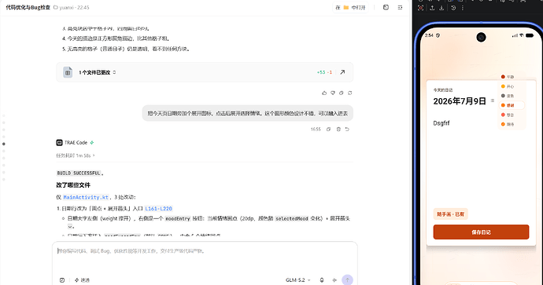The image size is (543, 285).
Task: Open the changed-files diff arrow icon
Action: [x=342, y=72]
